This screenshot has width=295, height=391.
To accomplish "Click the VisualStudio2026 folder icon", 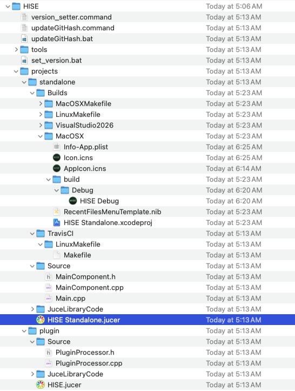I will [49, 125].
